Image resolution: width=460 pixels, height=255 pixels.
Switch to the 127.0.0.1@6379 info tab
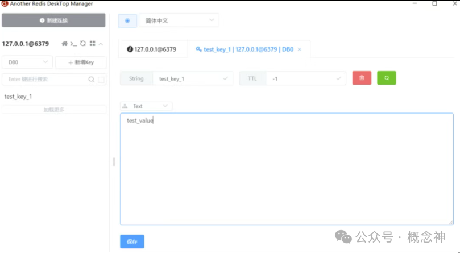click(x=152, y=49)
